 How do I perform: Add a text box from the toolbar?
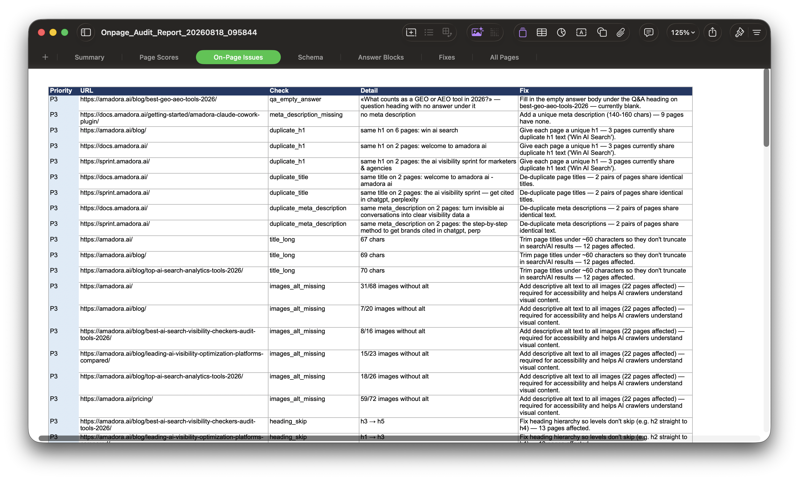click(x=581, y=32)
